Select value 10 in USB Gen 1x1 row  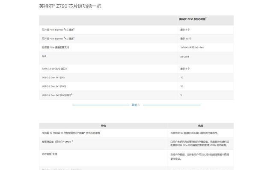coord(182,78)
